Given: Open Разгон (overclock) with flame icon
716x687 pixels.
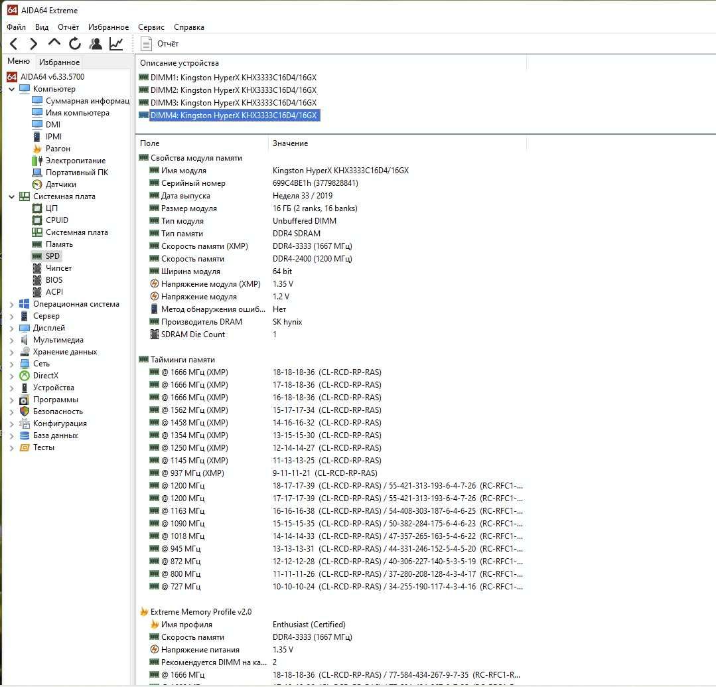Looking at the screenshot, I should tap(58, 149).
